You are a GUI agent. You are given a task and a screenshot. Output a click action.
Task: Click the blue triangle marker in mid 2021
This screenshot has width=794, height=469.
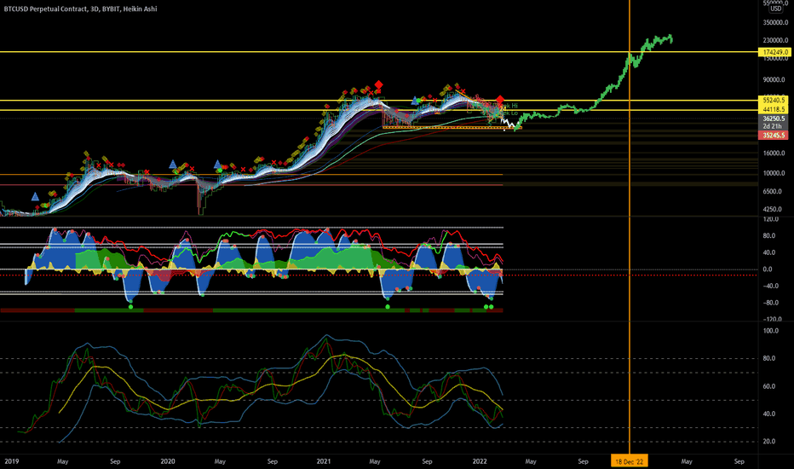pyautogui.click(x=415, y=101)
